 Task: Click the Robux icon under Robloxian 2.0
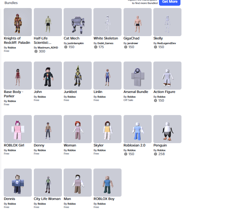(x=126, y=154)
